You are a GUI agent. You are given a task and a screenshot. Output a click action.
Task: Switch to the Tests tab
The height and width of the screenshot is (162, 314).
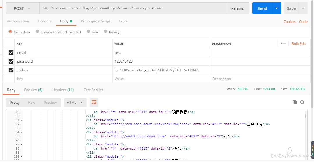tap(123, 21)
